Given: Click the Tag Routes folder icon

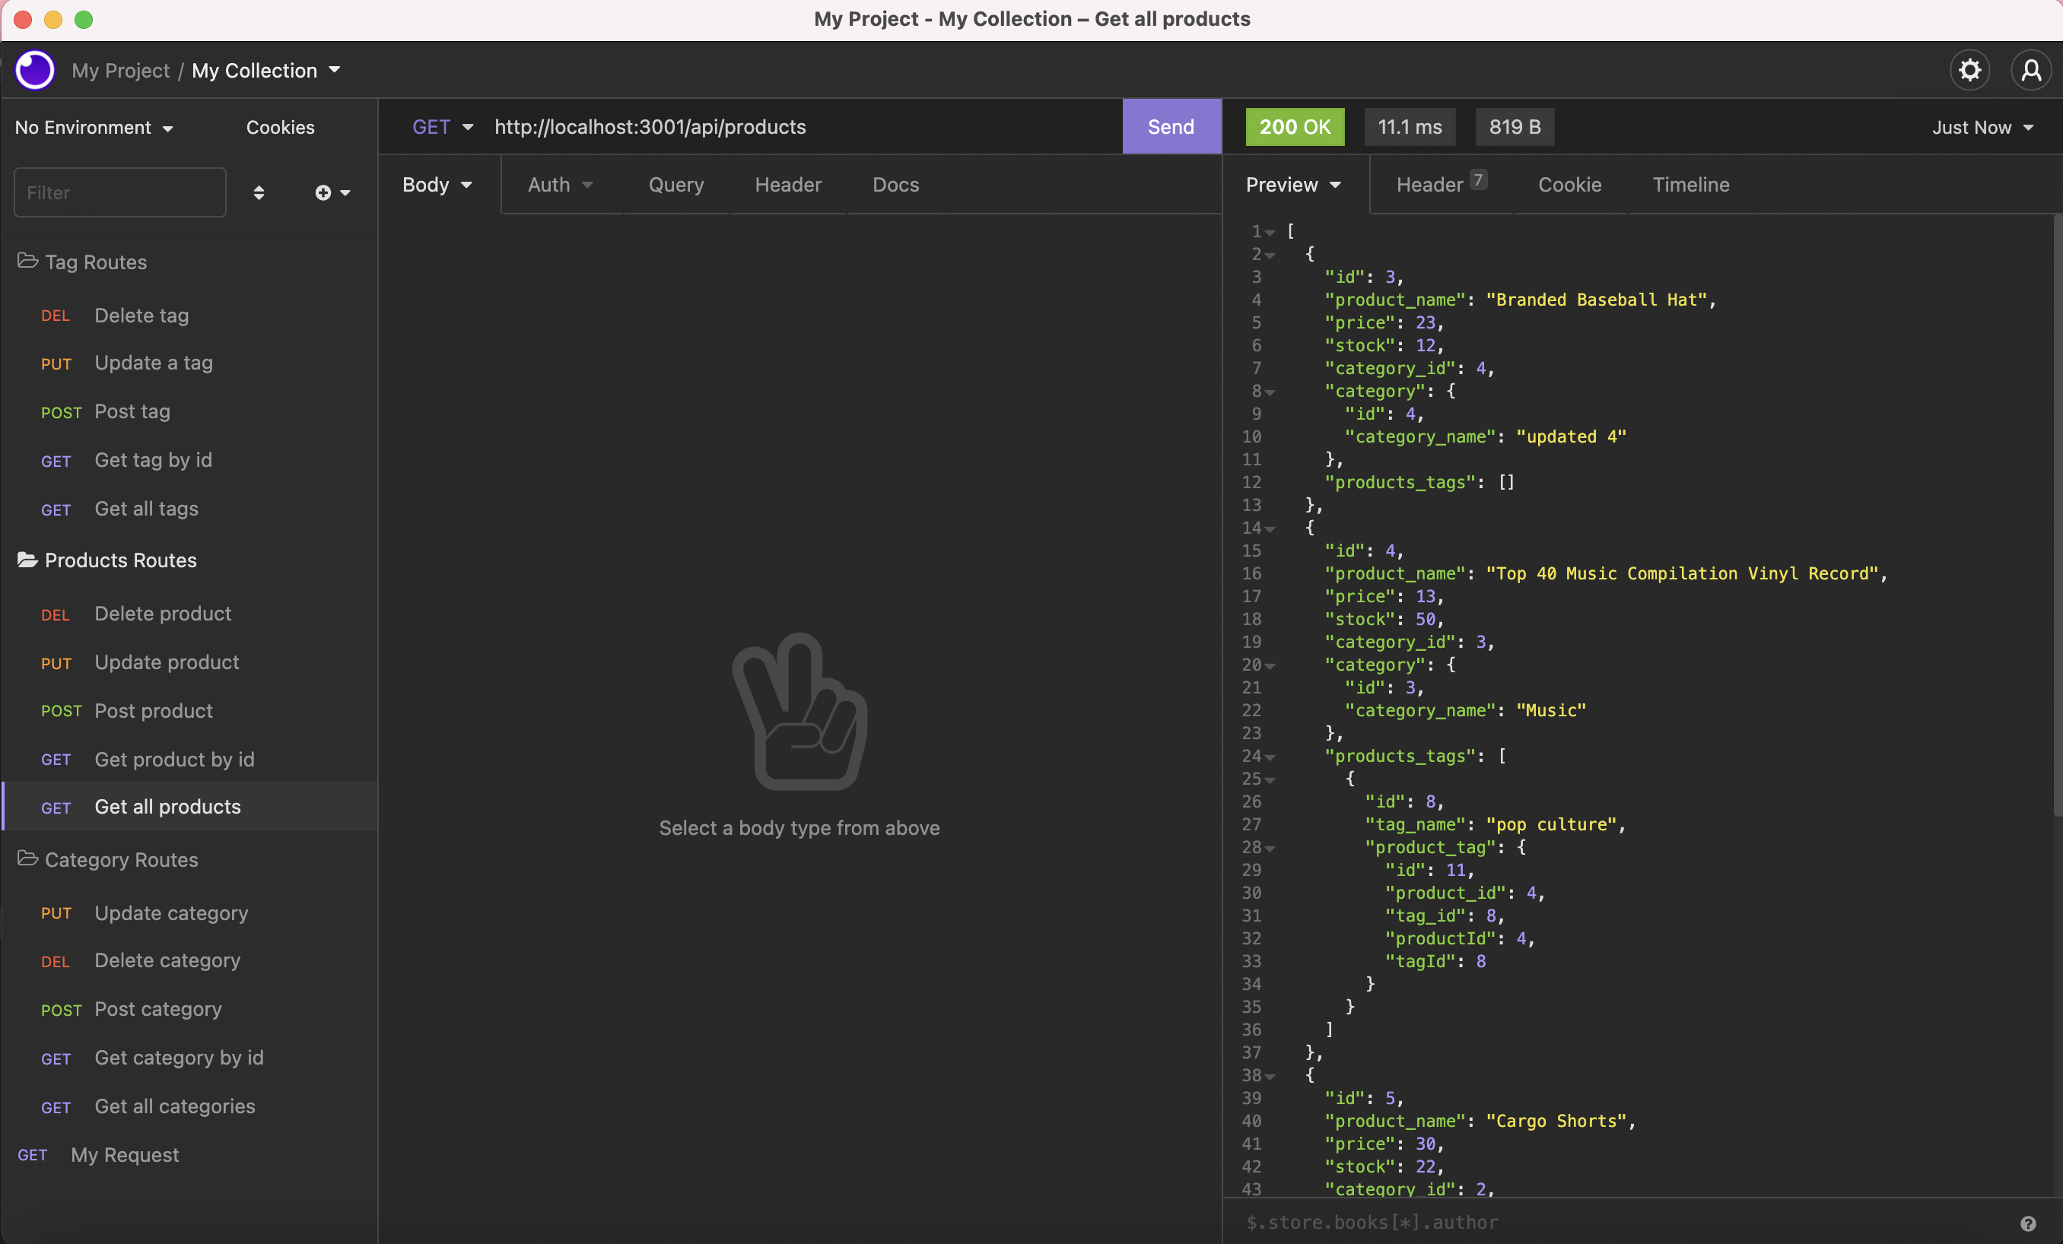Looking at the screenshot, I should (27, 261).
